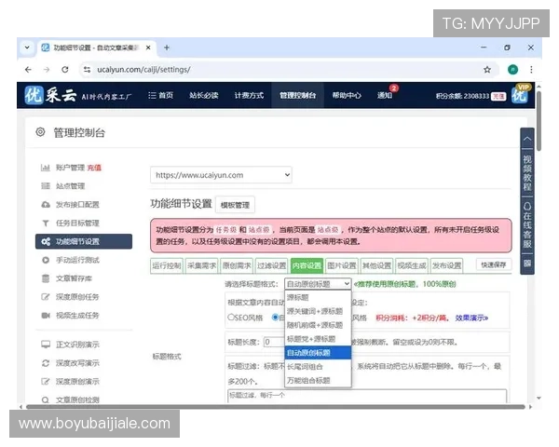559x447 pixels.
Task: Open the https://www.ucaiyun.com site dropdown
Action: click(x=221, y=175)
